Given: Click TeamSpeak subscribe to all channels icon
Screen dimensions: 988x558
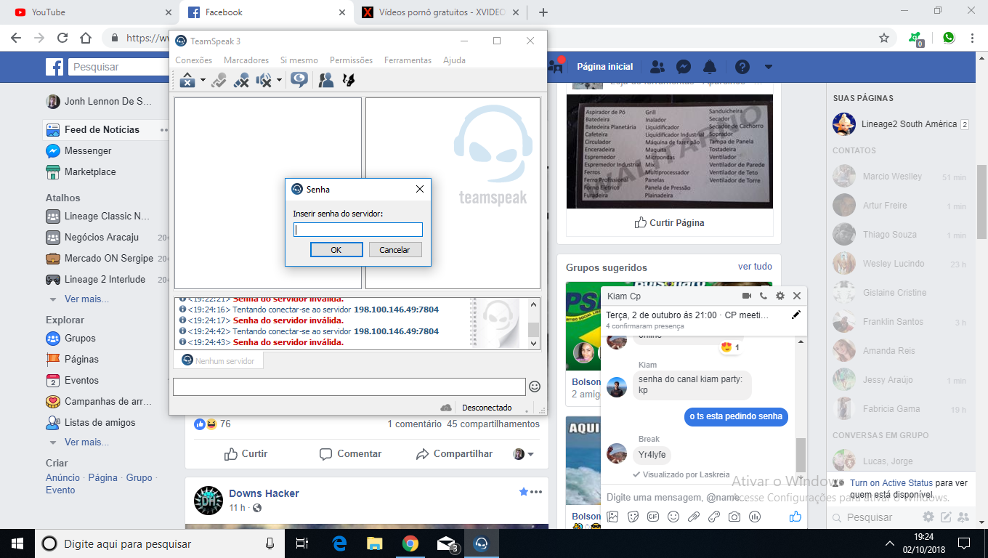Looking at the screenshot, I should [x=299, y=80].
